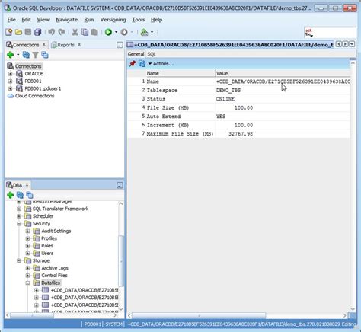This screenshot has width=361, height=332.
Task: Select the Datafiles folder
Action: (x=50, y=283)
